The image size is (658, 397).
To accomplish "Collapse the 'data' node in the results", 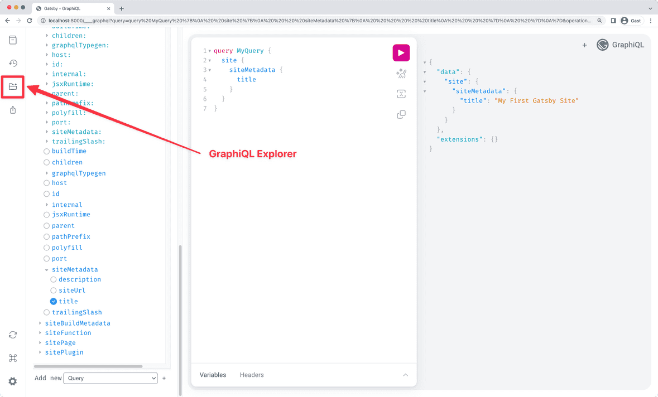I will pos(425,71).
